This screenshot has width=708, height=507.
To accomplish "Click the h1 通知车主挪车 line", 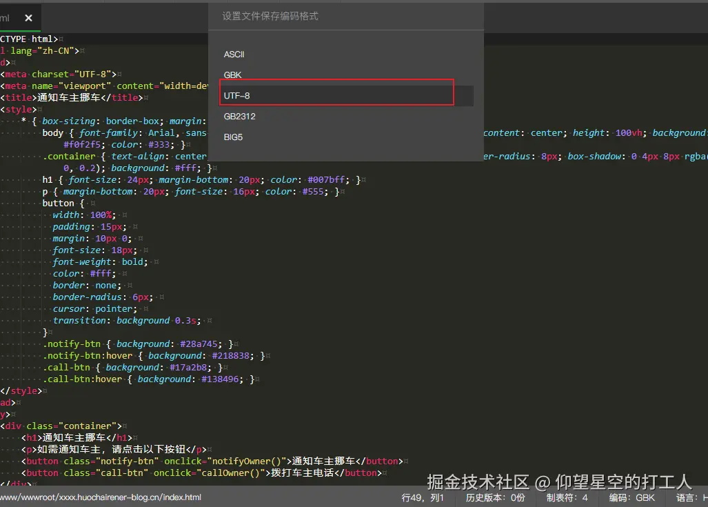I will 77,438.
